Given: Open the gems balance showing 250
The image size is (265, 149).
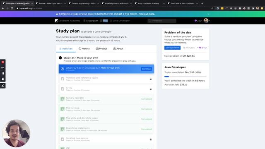Looking at the screenshot, I should pos(198,21).
